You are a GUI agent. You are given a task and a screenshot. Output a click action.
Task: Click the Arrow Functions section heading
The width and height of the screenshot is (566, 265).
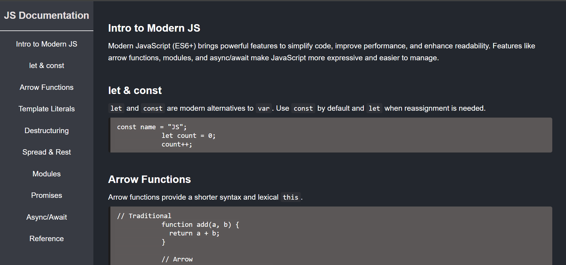point(149,179)
